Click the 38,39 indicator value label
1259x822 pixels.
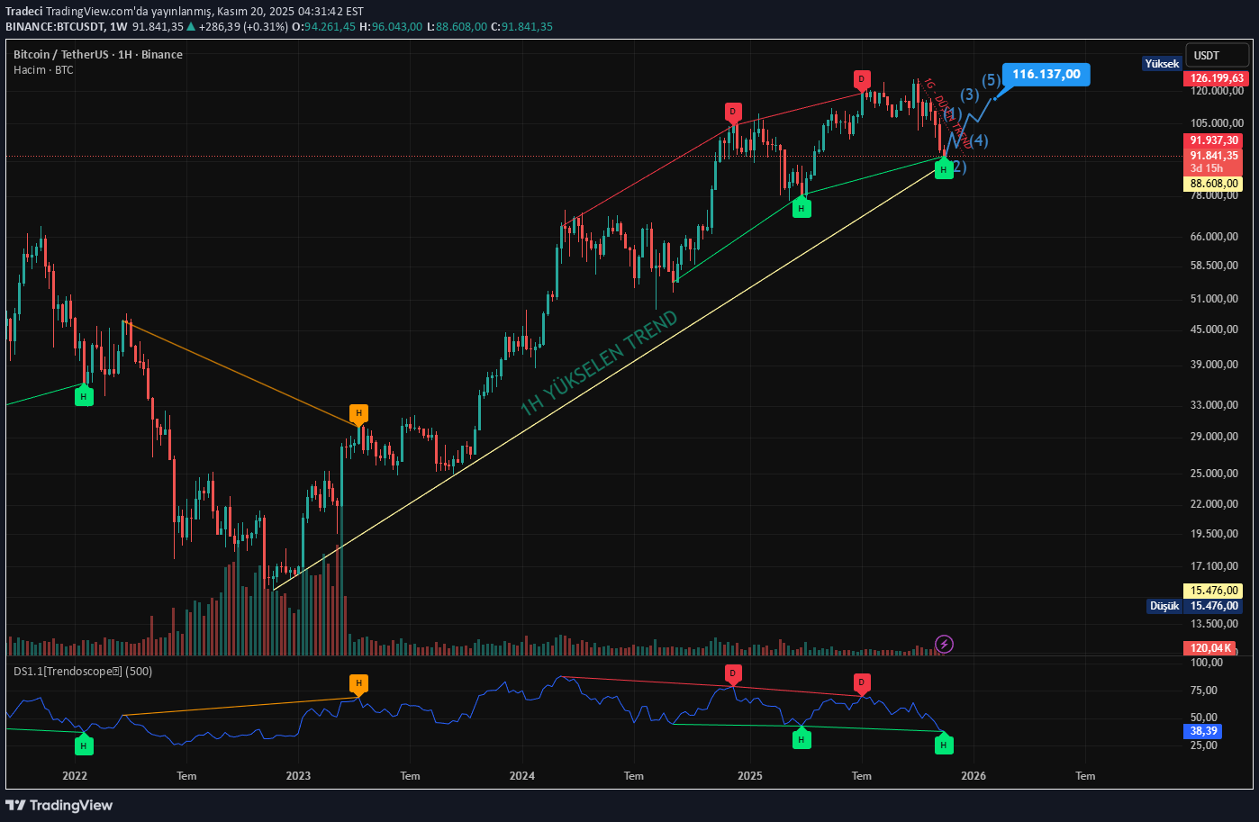pos(1204,731)
